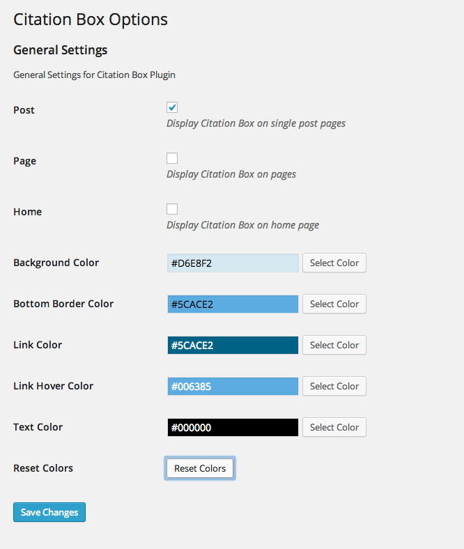Click the Page option label
The height and width of the screenshot is (549, 464).
[x=25, y=162]
